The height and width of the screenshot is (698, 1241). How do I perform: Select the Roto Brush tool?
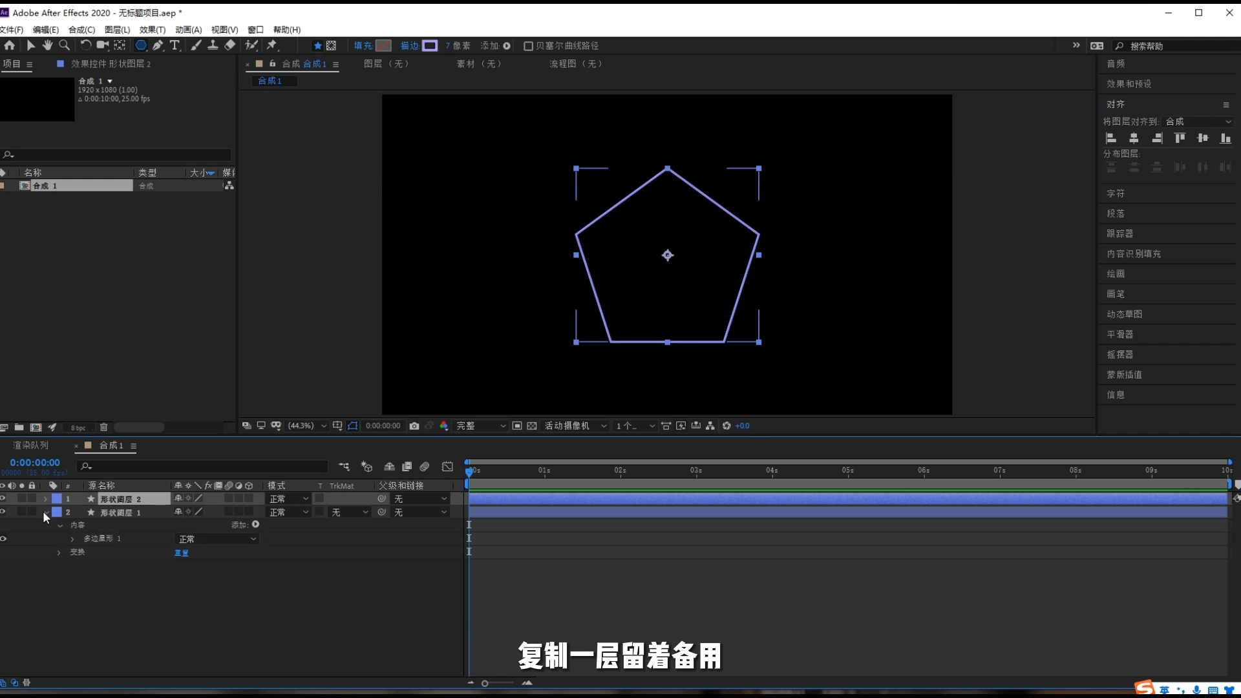251,45
